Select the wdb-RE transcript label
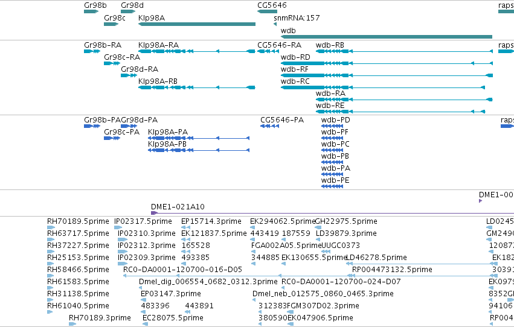The width and height of the screenshot is (514, 327). [330, 106]
